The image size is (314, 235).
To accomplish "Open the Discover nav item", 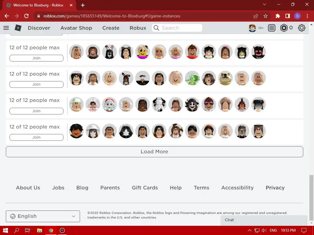I will [39, 28].
